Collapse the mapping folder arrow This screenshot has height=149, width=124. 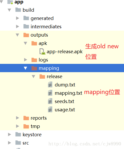click(25, 68)
